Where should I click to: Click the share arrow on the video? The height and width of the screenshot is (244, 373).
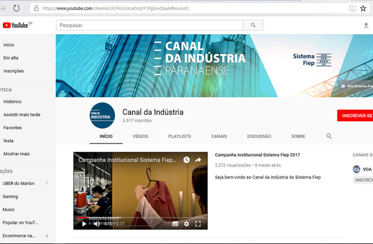click(x=198, y=160)
